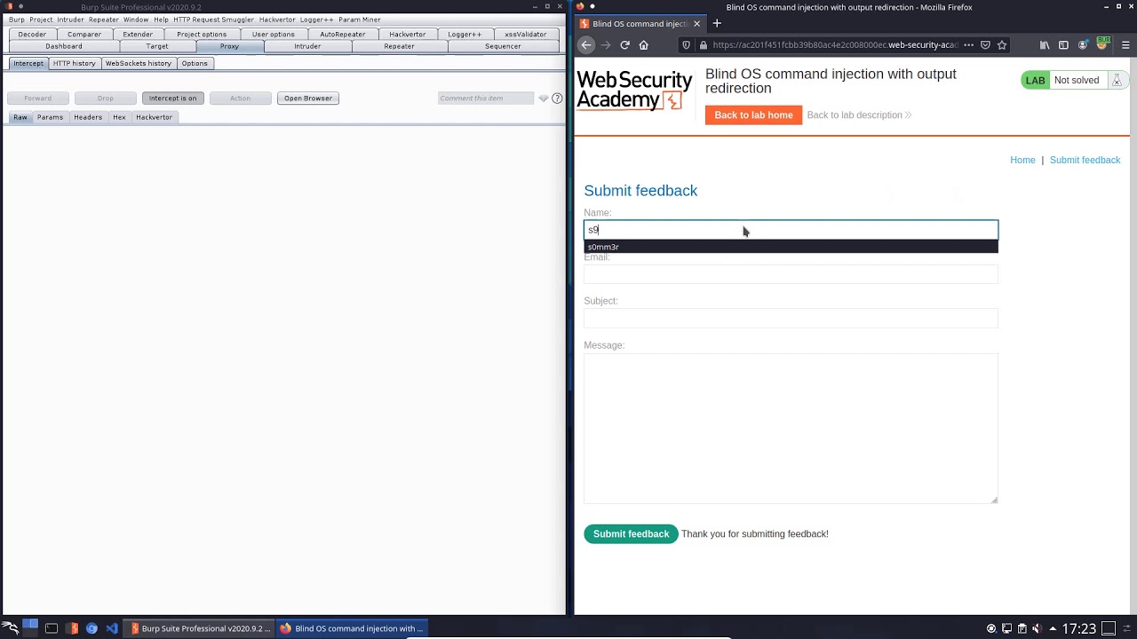
Task: Focus the Firefox URL address bar
Action: (x=835, y=45)
